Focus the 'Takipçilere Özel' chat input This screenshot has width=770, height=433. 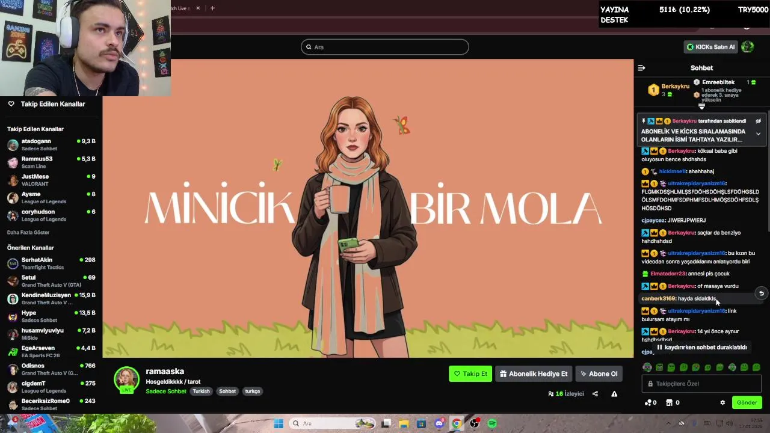click(701, 384)
